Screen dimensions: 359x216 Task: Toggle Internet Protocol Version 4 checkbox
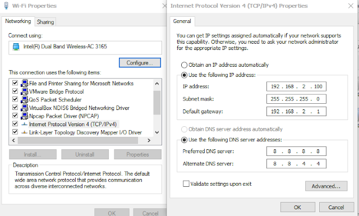pos(15,123)
